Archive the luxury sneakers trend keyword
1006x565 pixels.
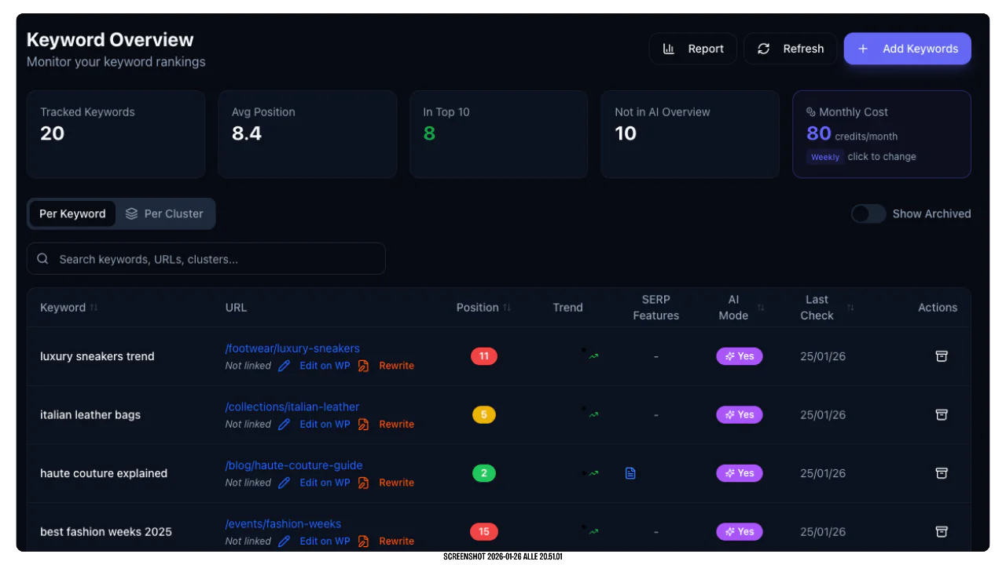point(941,356)
